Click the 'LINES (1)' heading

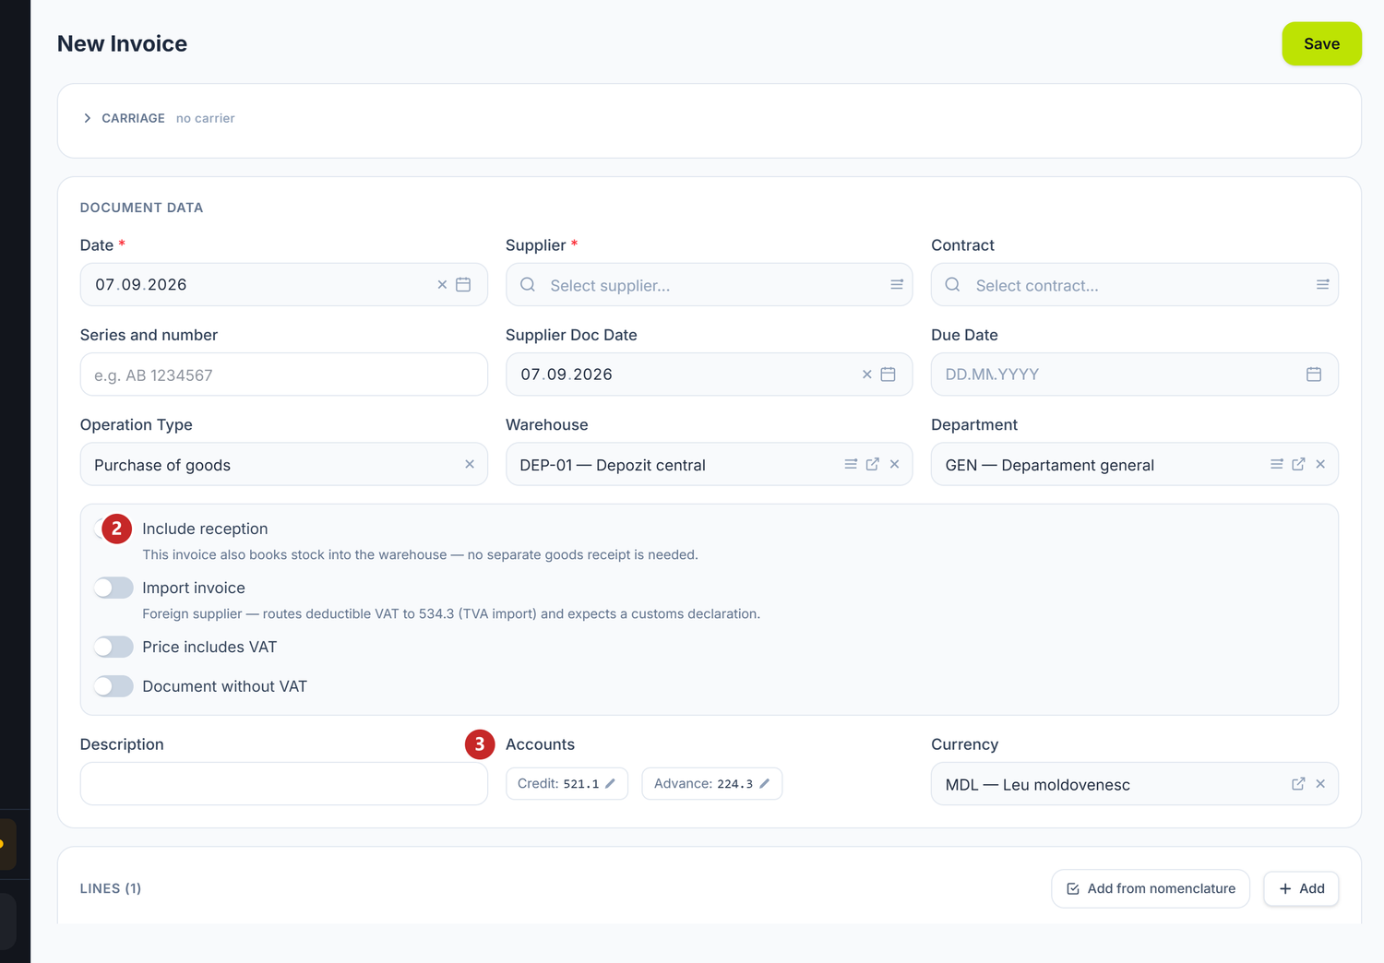pyautogui.click(x=111, y=888)
